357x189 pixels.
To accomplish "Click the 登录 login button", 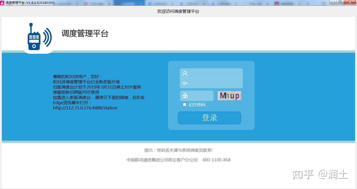I will click(209, 118).
